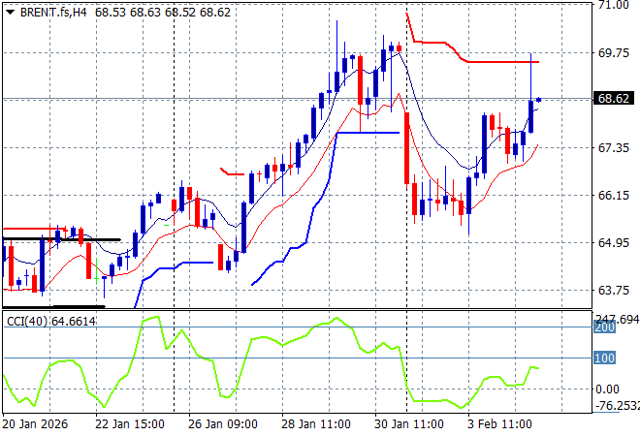Click the 247.694 CCI scale maximum
The image size is (640, 436).
tap(616, 319)
